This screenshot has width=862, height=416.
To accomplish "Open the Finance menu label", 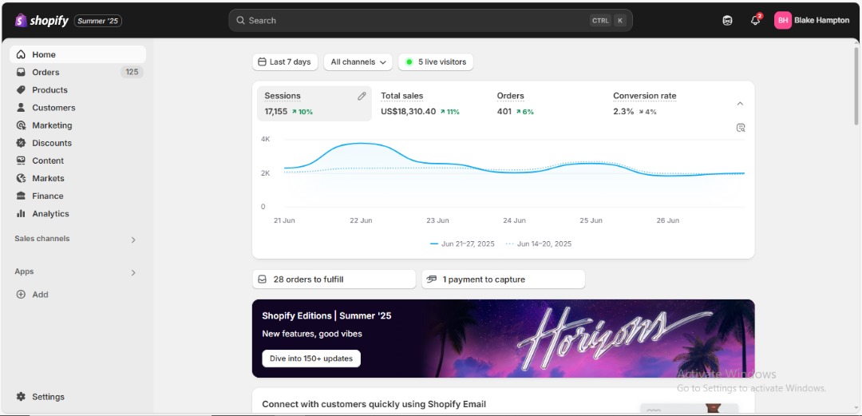I will [48, 196].
